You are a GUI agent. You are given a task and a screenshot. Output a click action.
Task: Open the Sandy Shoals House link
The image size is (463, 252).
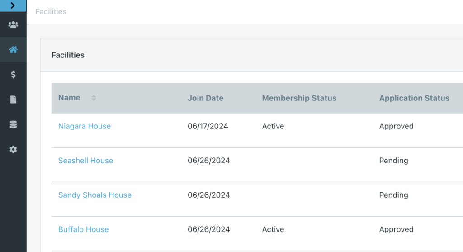95,195
